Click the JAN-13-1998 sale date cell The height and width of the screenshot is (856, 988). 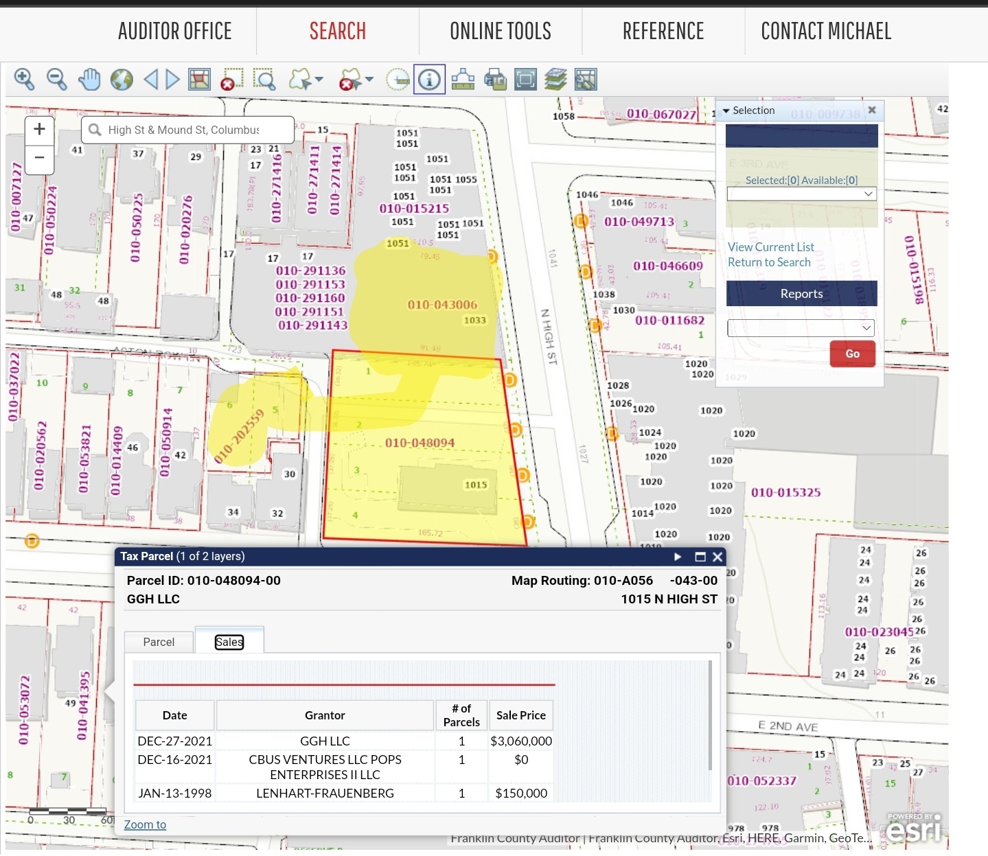[x=175, y=793]
